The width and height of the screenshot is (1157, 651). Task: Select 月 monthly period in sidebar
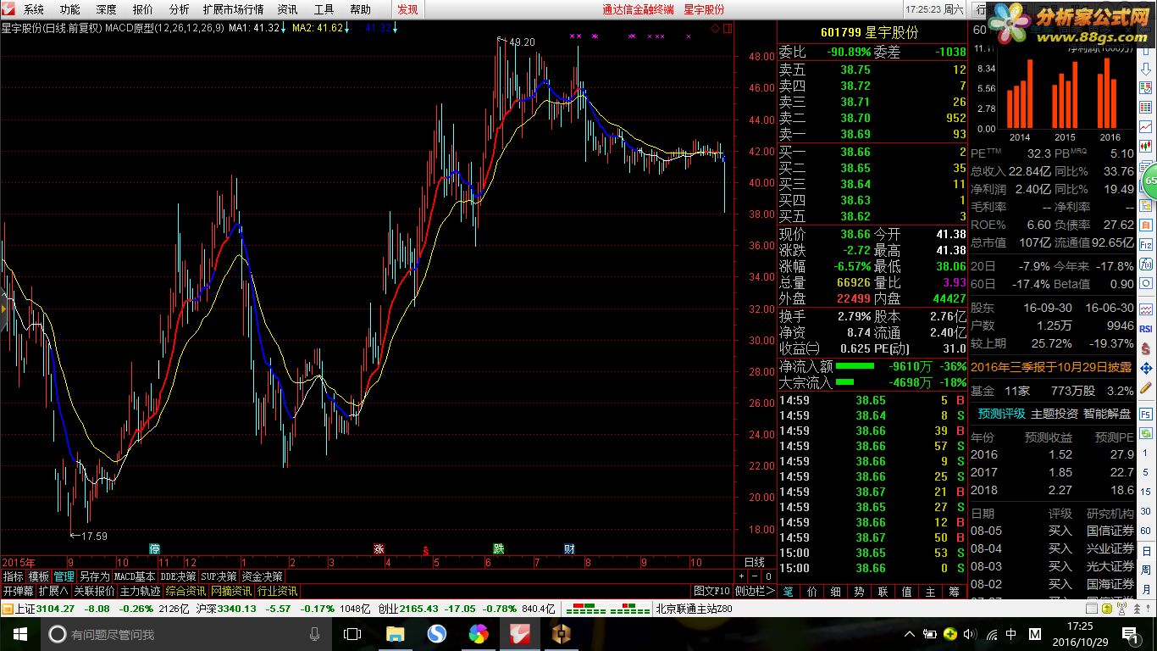click(1146, 589)
